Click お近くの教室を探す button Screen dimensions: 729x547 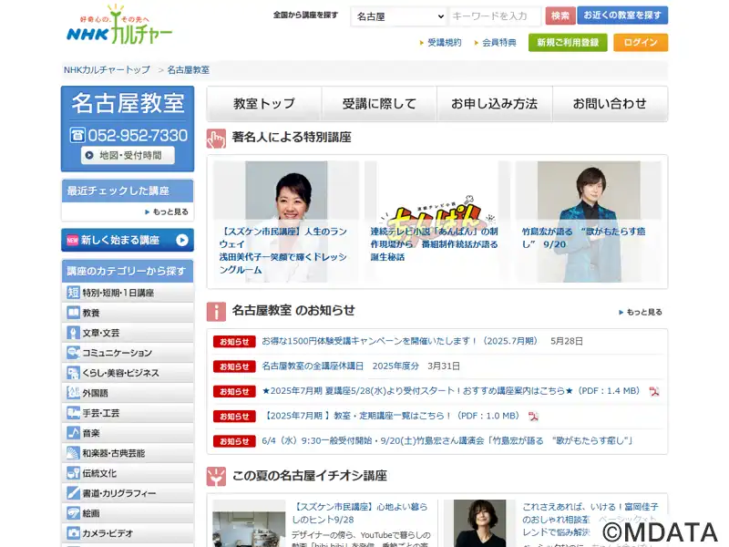622,15
